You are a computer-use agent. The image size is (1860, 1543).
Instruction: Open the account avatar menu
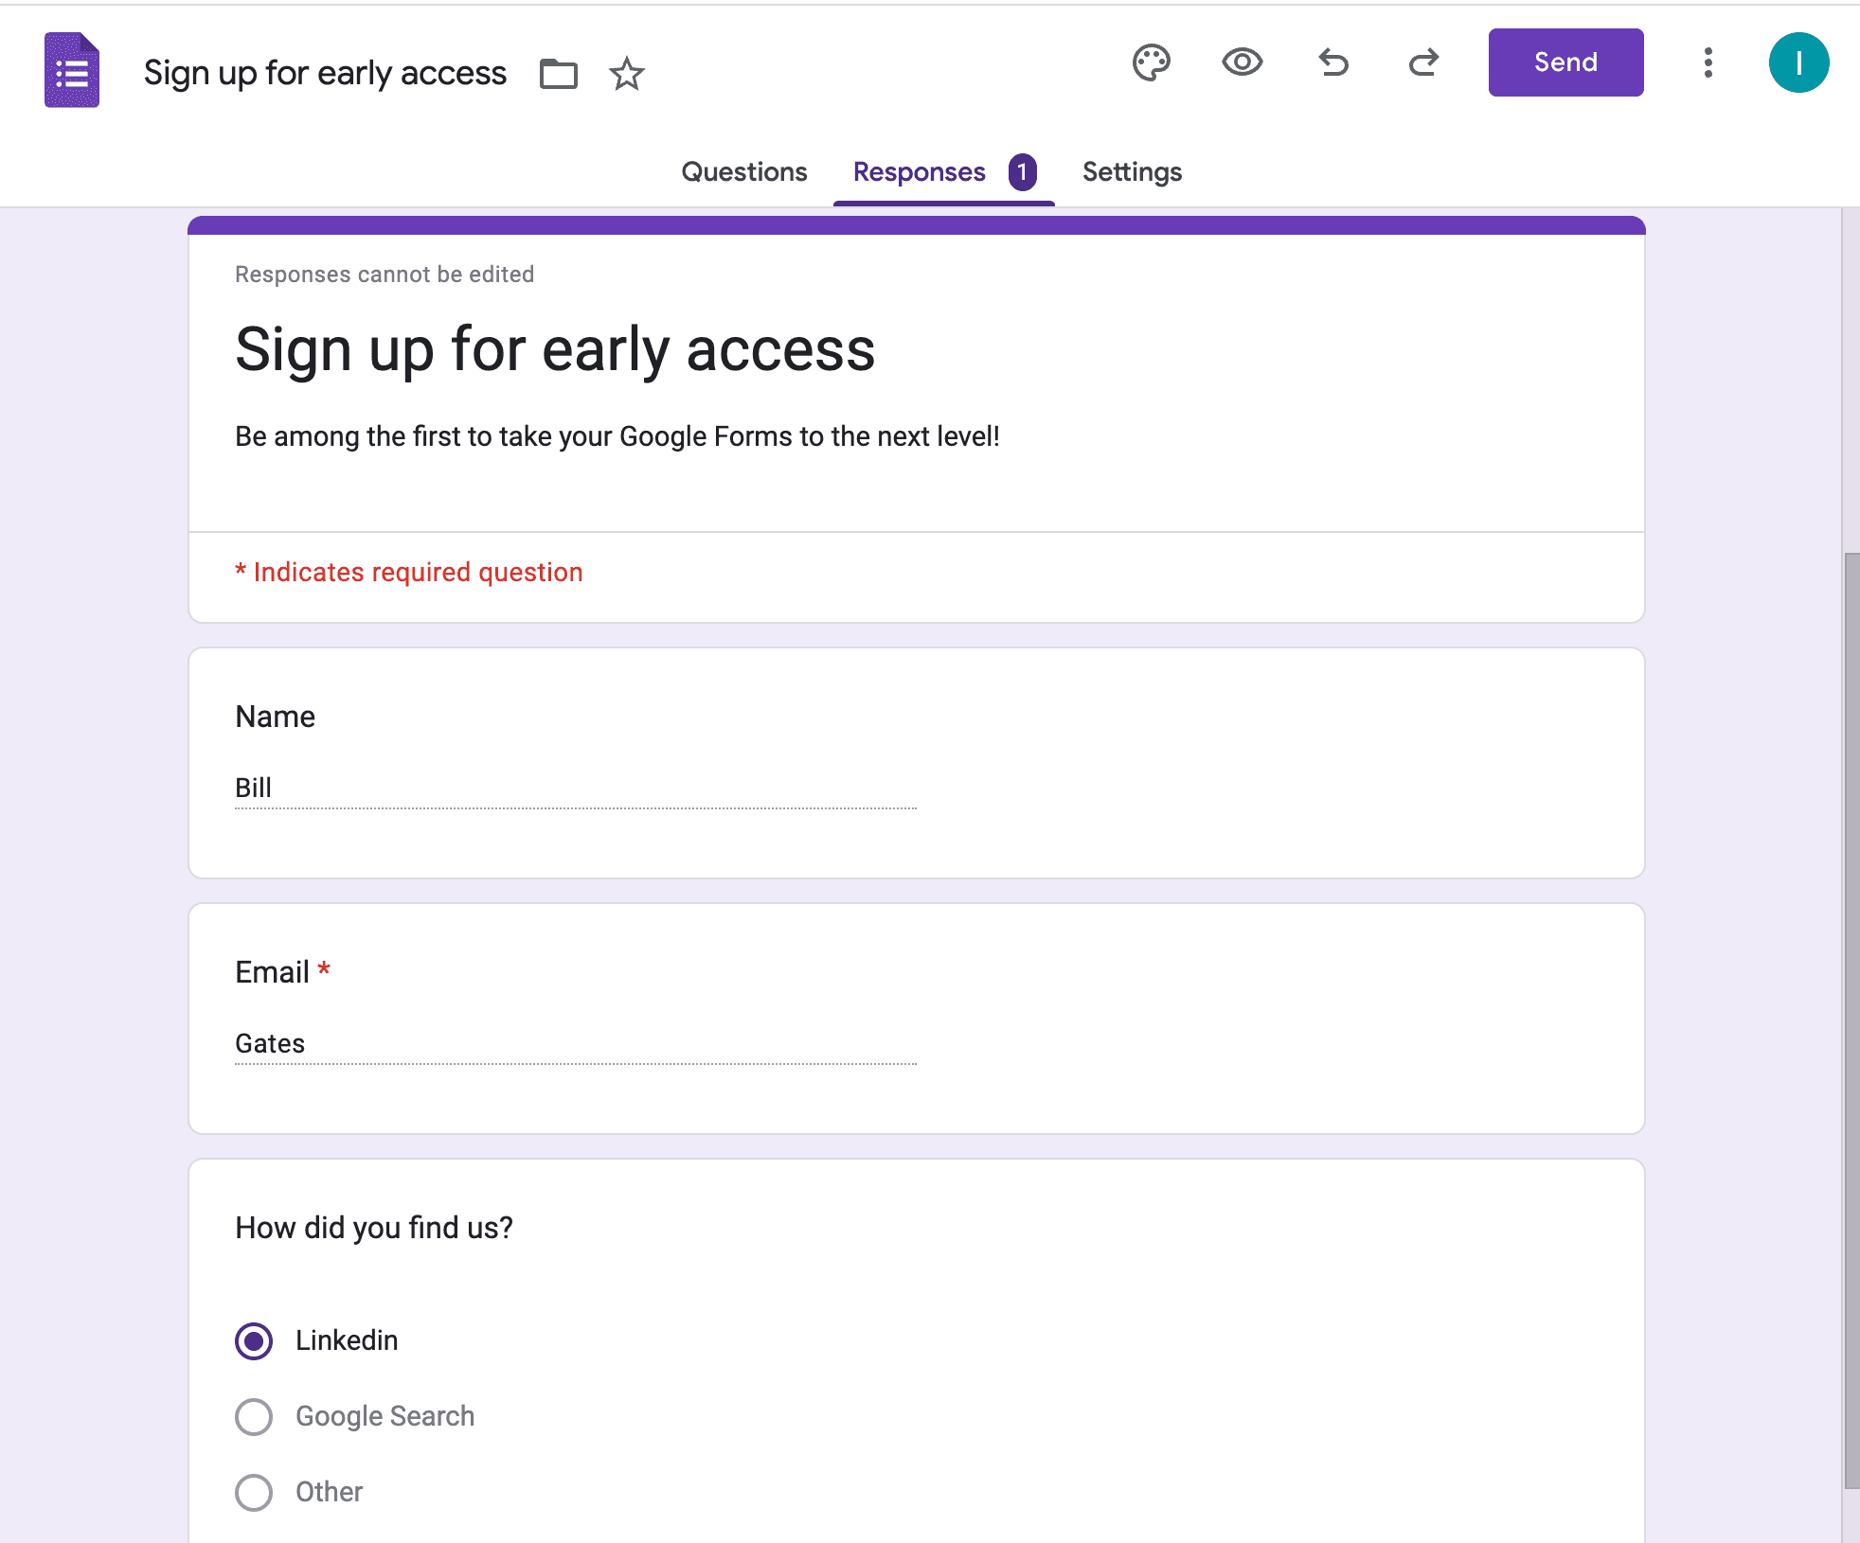(1799, 62)
